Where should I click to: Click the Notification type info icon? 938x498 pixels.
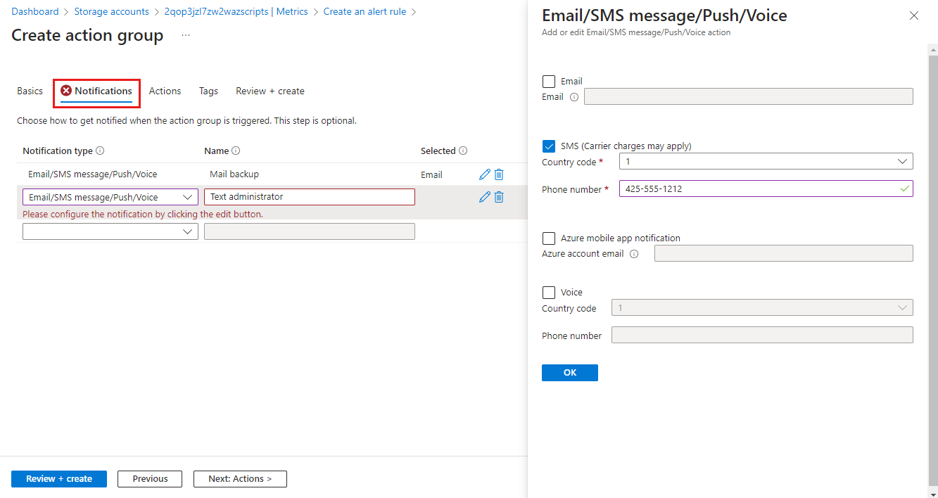pyautogui.click(x=100, y=151)
